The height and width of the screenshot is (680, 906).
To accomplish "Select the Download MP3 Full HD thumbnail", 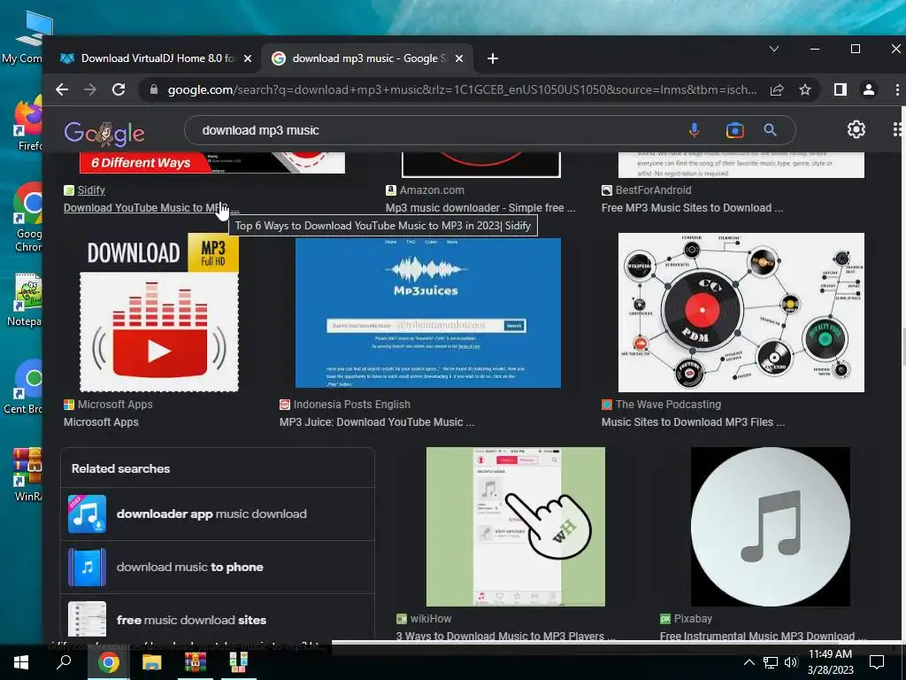I will (x=159, y=313).
